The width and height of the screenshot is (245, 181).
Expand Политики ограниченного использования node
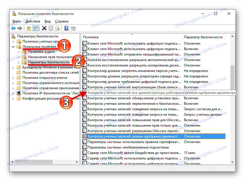coord(13,83)
